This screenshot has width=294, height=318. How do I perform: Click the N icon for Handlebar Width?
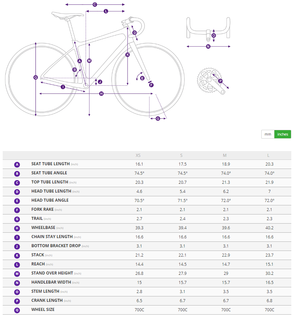[x=17, y=283]
